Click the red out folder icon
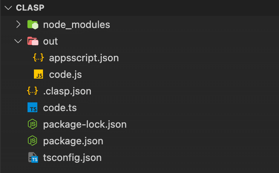The image size is (279, 173). pos(33,41)
